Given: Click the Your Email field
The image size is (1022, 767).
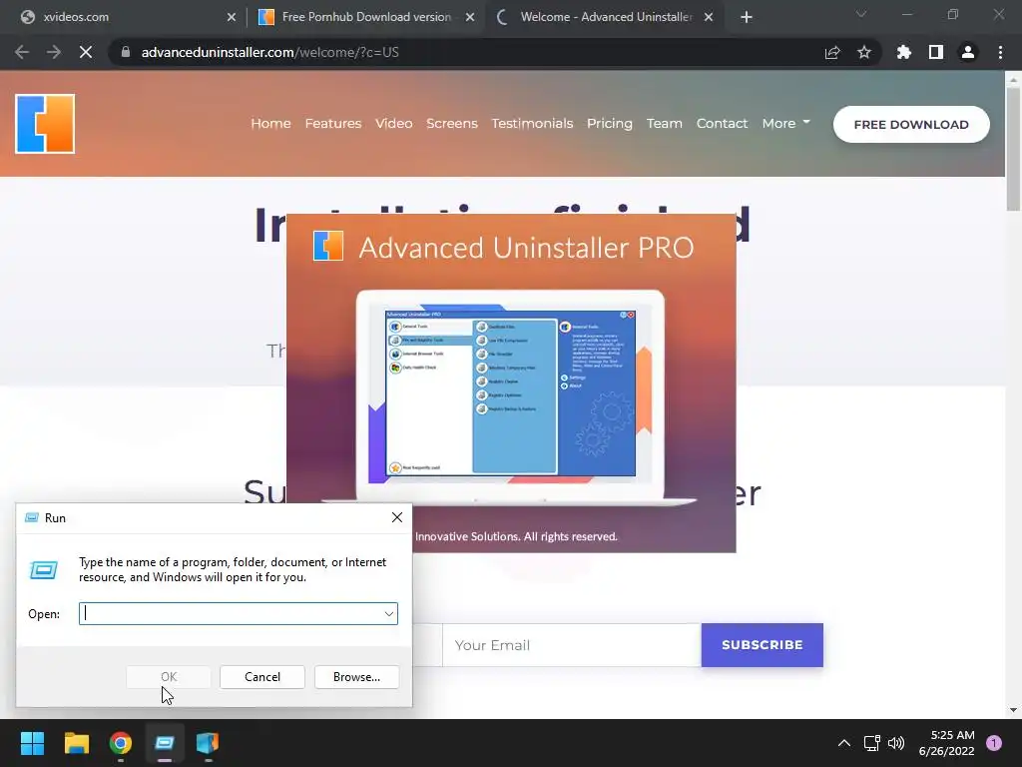Looking at the screenshot, I should pyautogui.click(x=572, y=645).
